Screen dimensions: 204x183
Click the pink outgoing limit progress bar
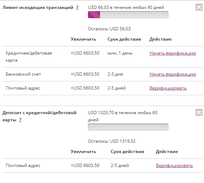[128, 15]
